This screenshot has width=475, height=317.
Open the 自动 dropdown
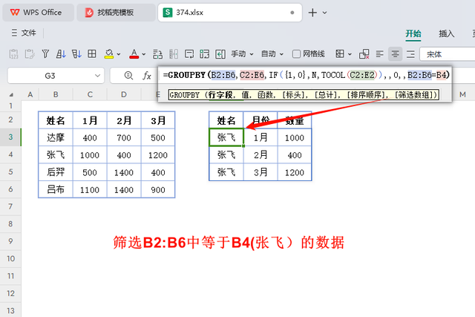coord(272,54)
